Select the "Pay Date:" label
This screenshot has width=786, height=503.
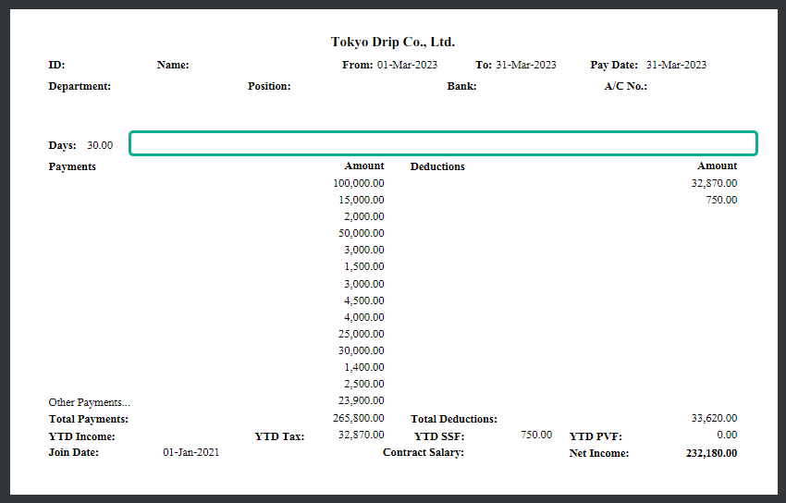click(614, 65)
